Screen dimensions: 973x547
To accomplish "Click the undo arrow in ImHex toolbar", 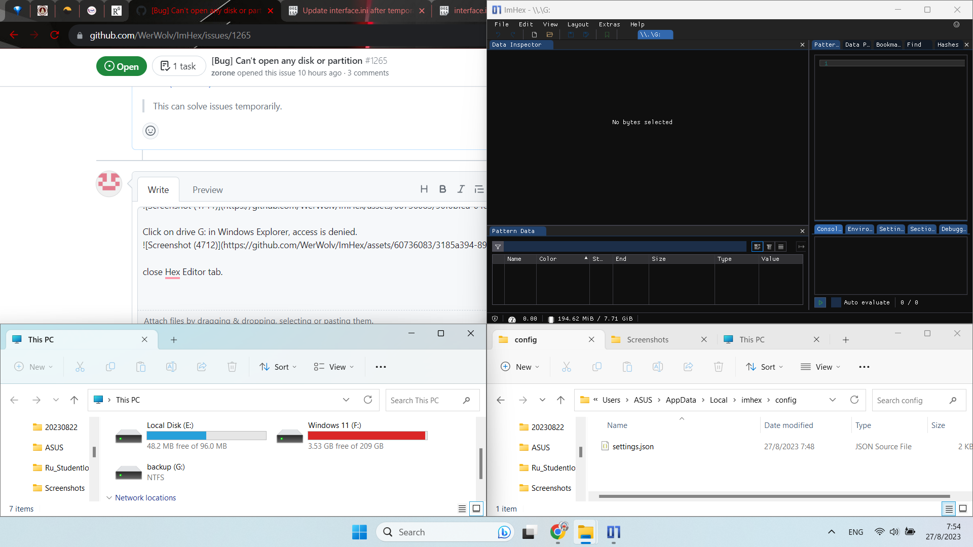I will pos(499,34).
